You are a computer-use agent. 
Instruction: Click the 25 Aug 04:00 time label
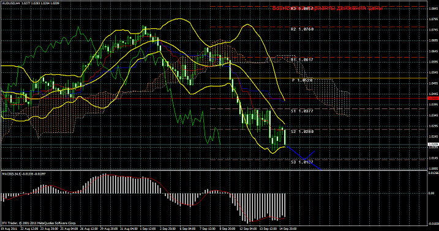coord(69,229)
